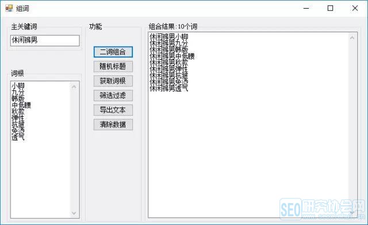This screenshot has height=225, width=368.
Task: Generate titles with 随机标题 button
Action: [113, 67]
